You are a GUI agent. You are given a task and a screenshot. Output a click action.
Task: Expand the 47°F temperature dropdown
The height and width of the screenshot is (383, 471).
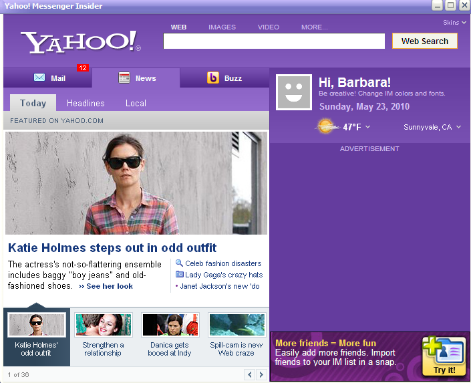[x=368, y=127]
